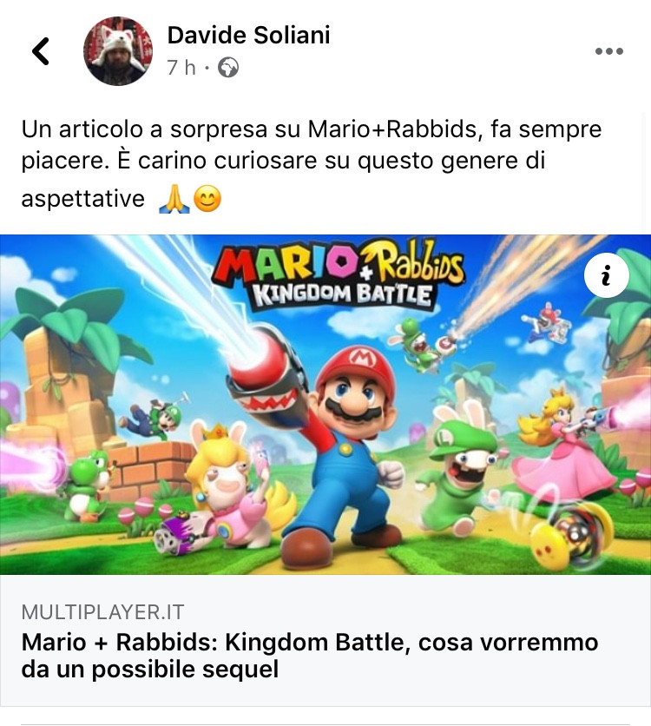Open the three-dot post options menu
This screenshot has height=726, width=651.
(608, 51)
